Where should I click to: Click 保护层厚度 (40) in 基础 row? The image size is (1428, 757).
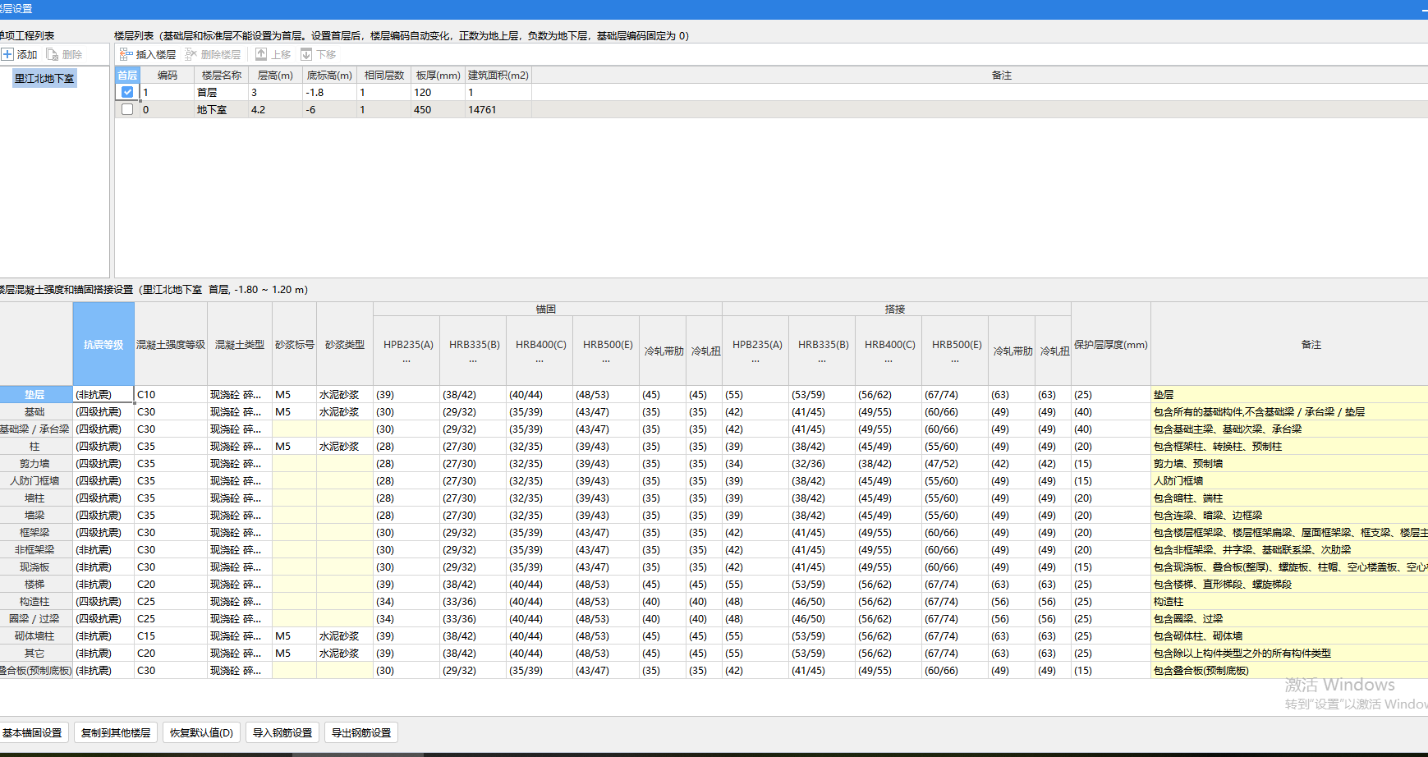pos(1111,412)
